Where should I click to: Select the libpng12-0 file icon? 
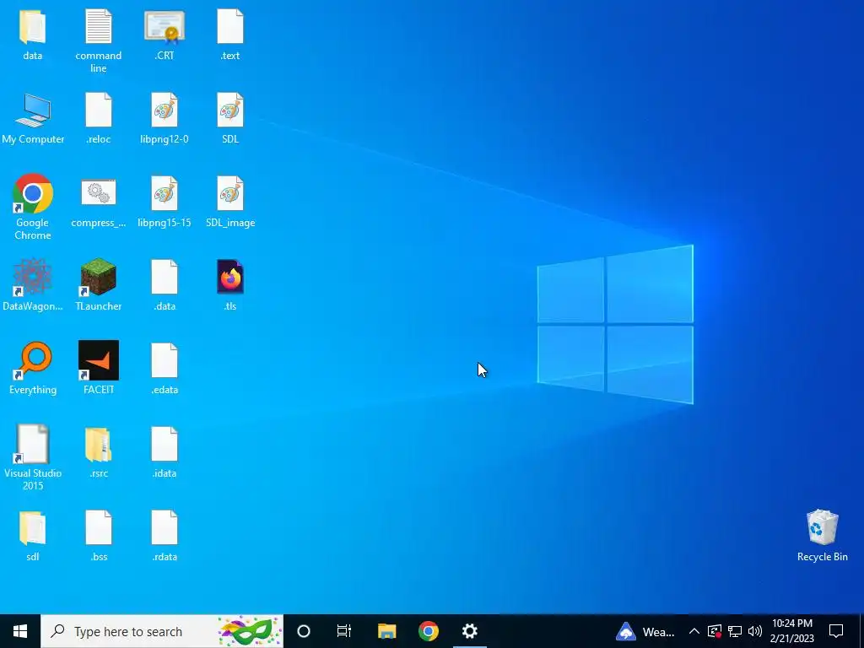click(x=165, y=111)
